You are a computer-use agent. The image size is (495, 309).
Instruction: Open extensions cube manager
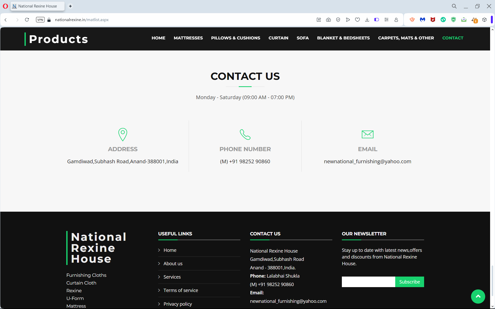coord(484,20)
